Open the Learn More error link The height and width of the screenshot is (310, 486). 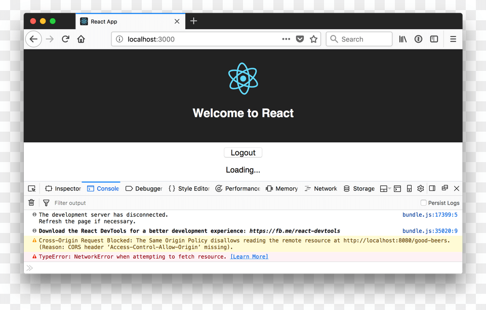pos(249,257)
